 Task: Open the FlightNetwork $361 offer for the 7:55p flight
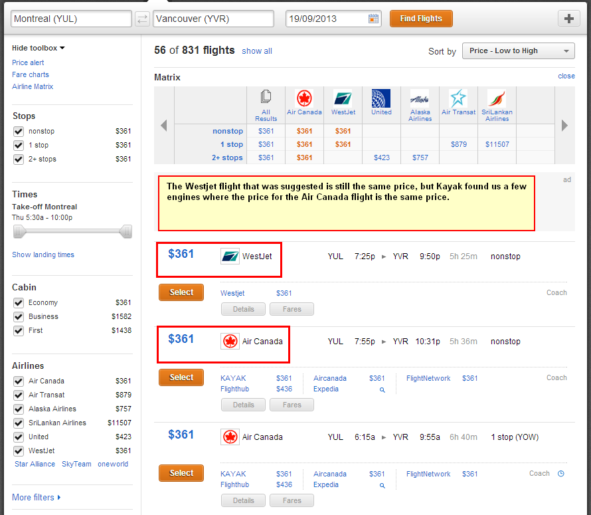(x=442, y=378)
